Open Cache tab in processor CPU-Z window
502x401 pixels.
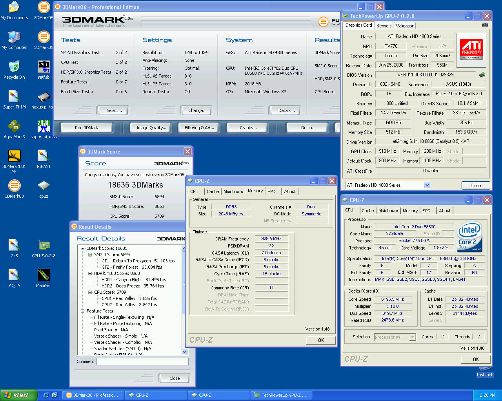[x=368, y=211]
